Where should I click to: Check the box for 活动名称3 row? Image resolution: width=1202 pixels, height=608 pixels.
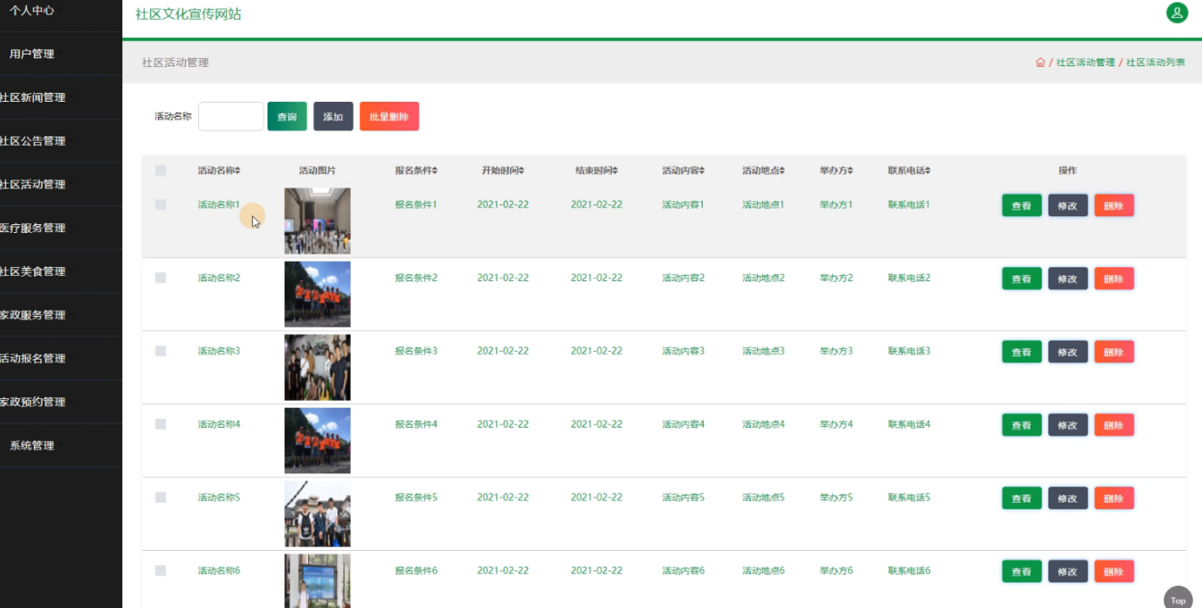pyautogui.click(x=161, y=351)
